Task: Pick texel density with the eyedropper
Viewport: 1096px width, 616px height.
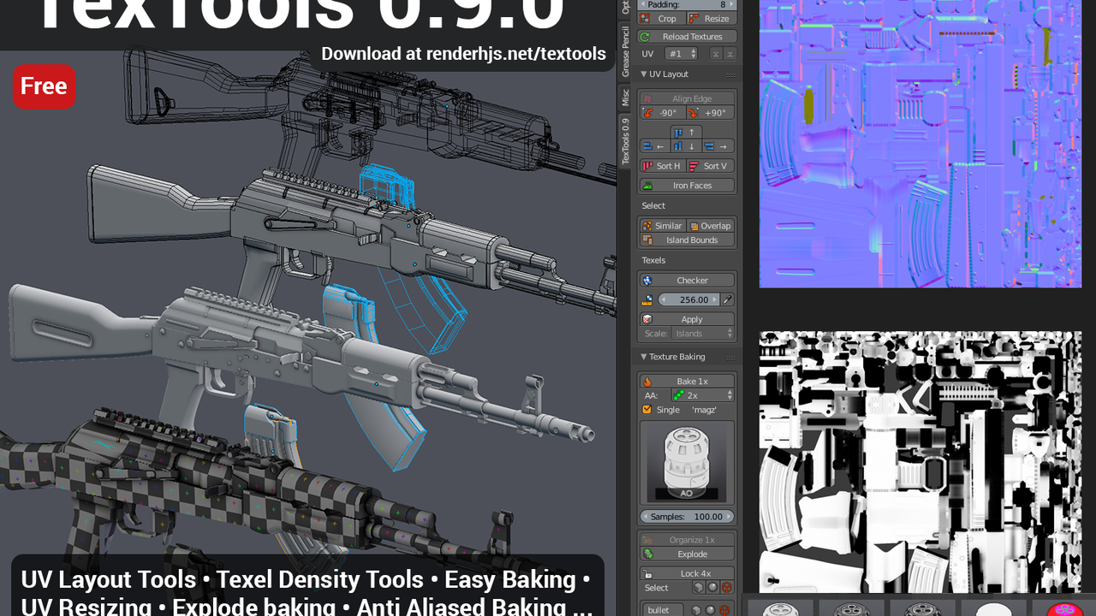Action: click(728, 300)
